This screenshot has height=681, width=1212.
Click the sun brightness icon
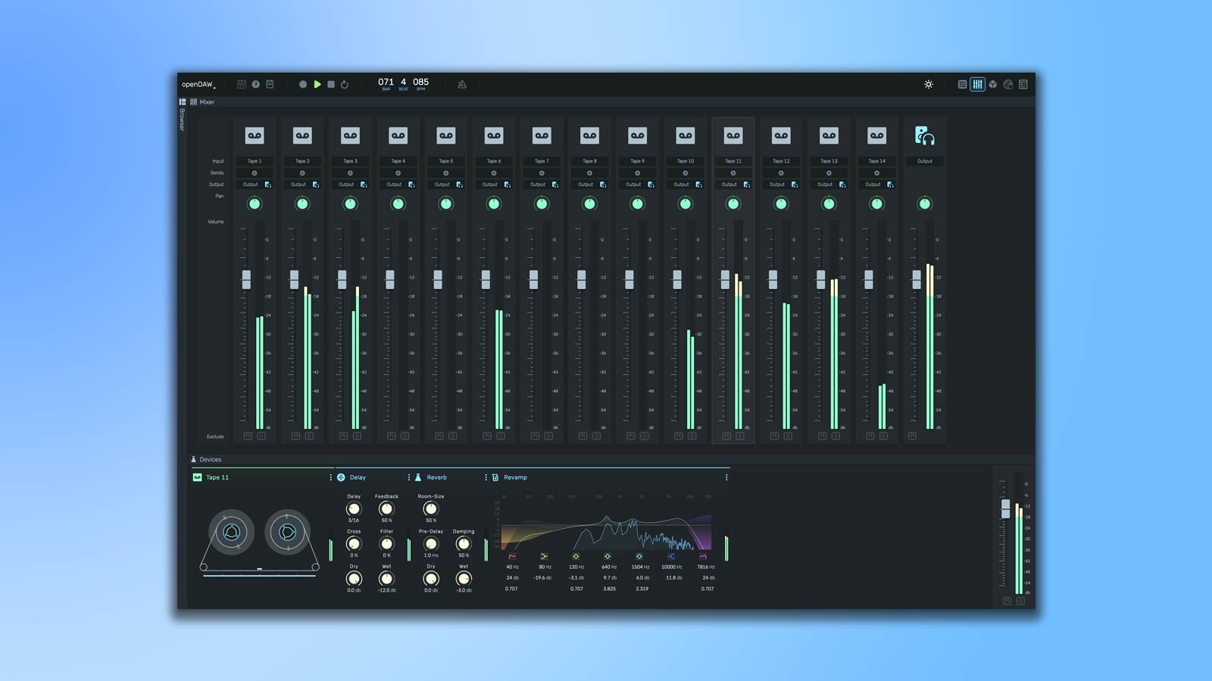click(929, 85)
